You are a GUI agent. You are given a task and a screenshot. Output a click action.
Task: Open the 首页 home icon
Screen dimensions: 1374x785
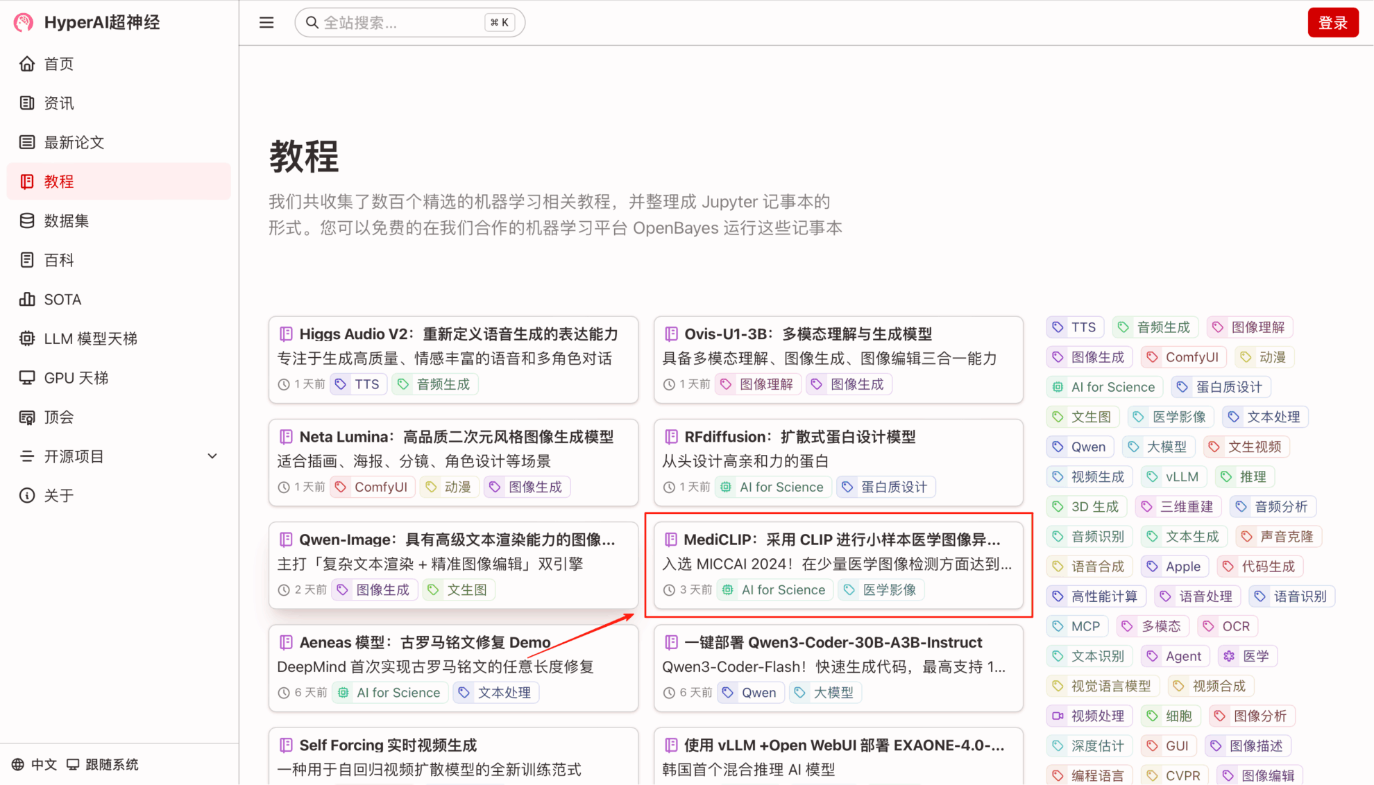click(27, 64)
